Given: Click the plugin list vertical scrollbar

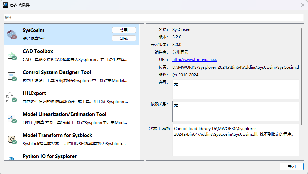Looking at the screenshot, I should (x=142, y=48).
